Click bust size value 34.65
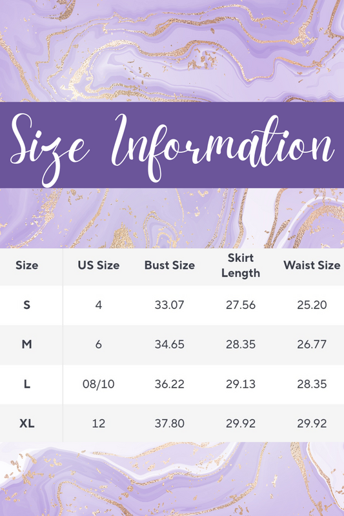The image size is (344, 516). [170, 344]
